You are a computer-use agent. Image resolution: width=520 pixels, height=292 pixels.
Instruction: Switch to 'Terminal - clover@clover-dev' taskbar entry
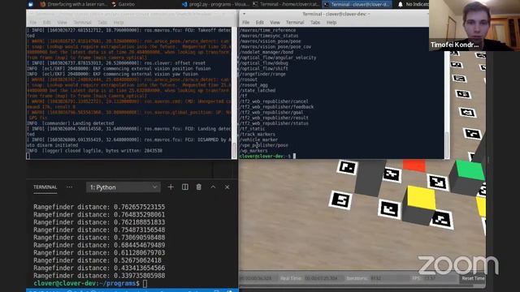[x=357, y=4]
